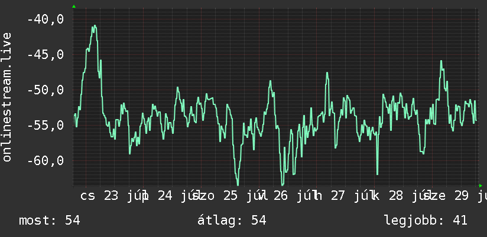Viewport: 487px width, 237px height.
Task: Click the "most: 54" current value
Action: (x=50, y=220)
